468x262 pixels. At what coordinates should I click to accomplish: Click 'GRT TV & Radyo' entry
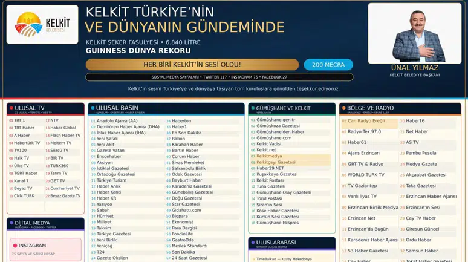(365, 165)
